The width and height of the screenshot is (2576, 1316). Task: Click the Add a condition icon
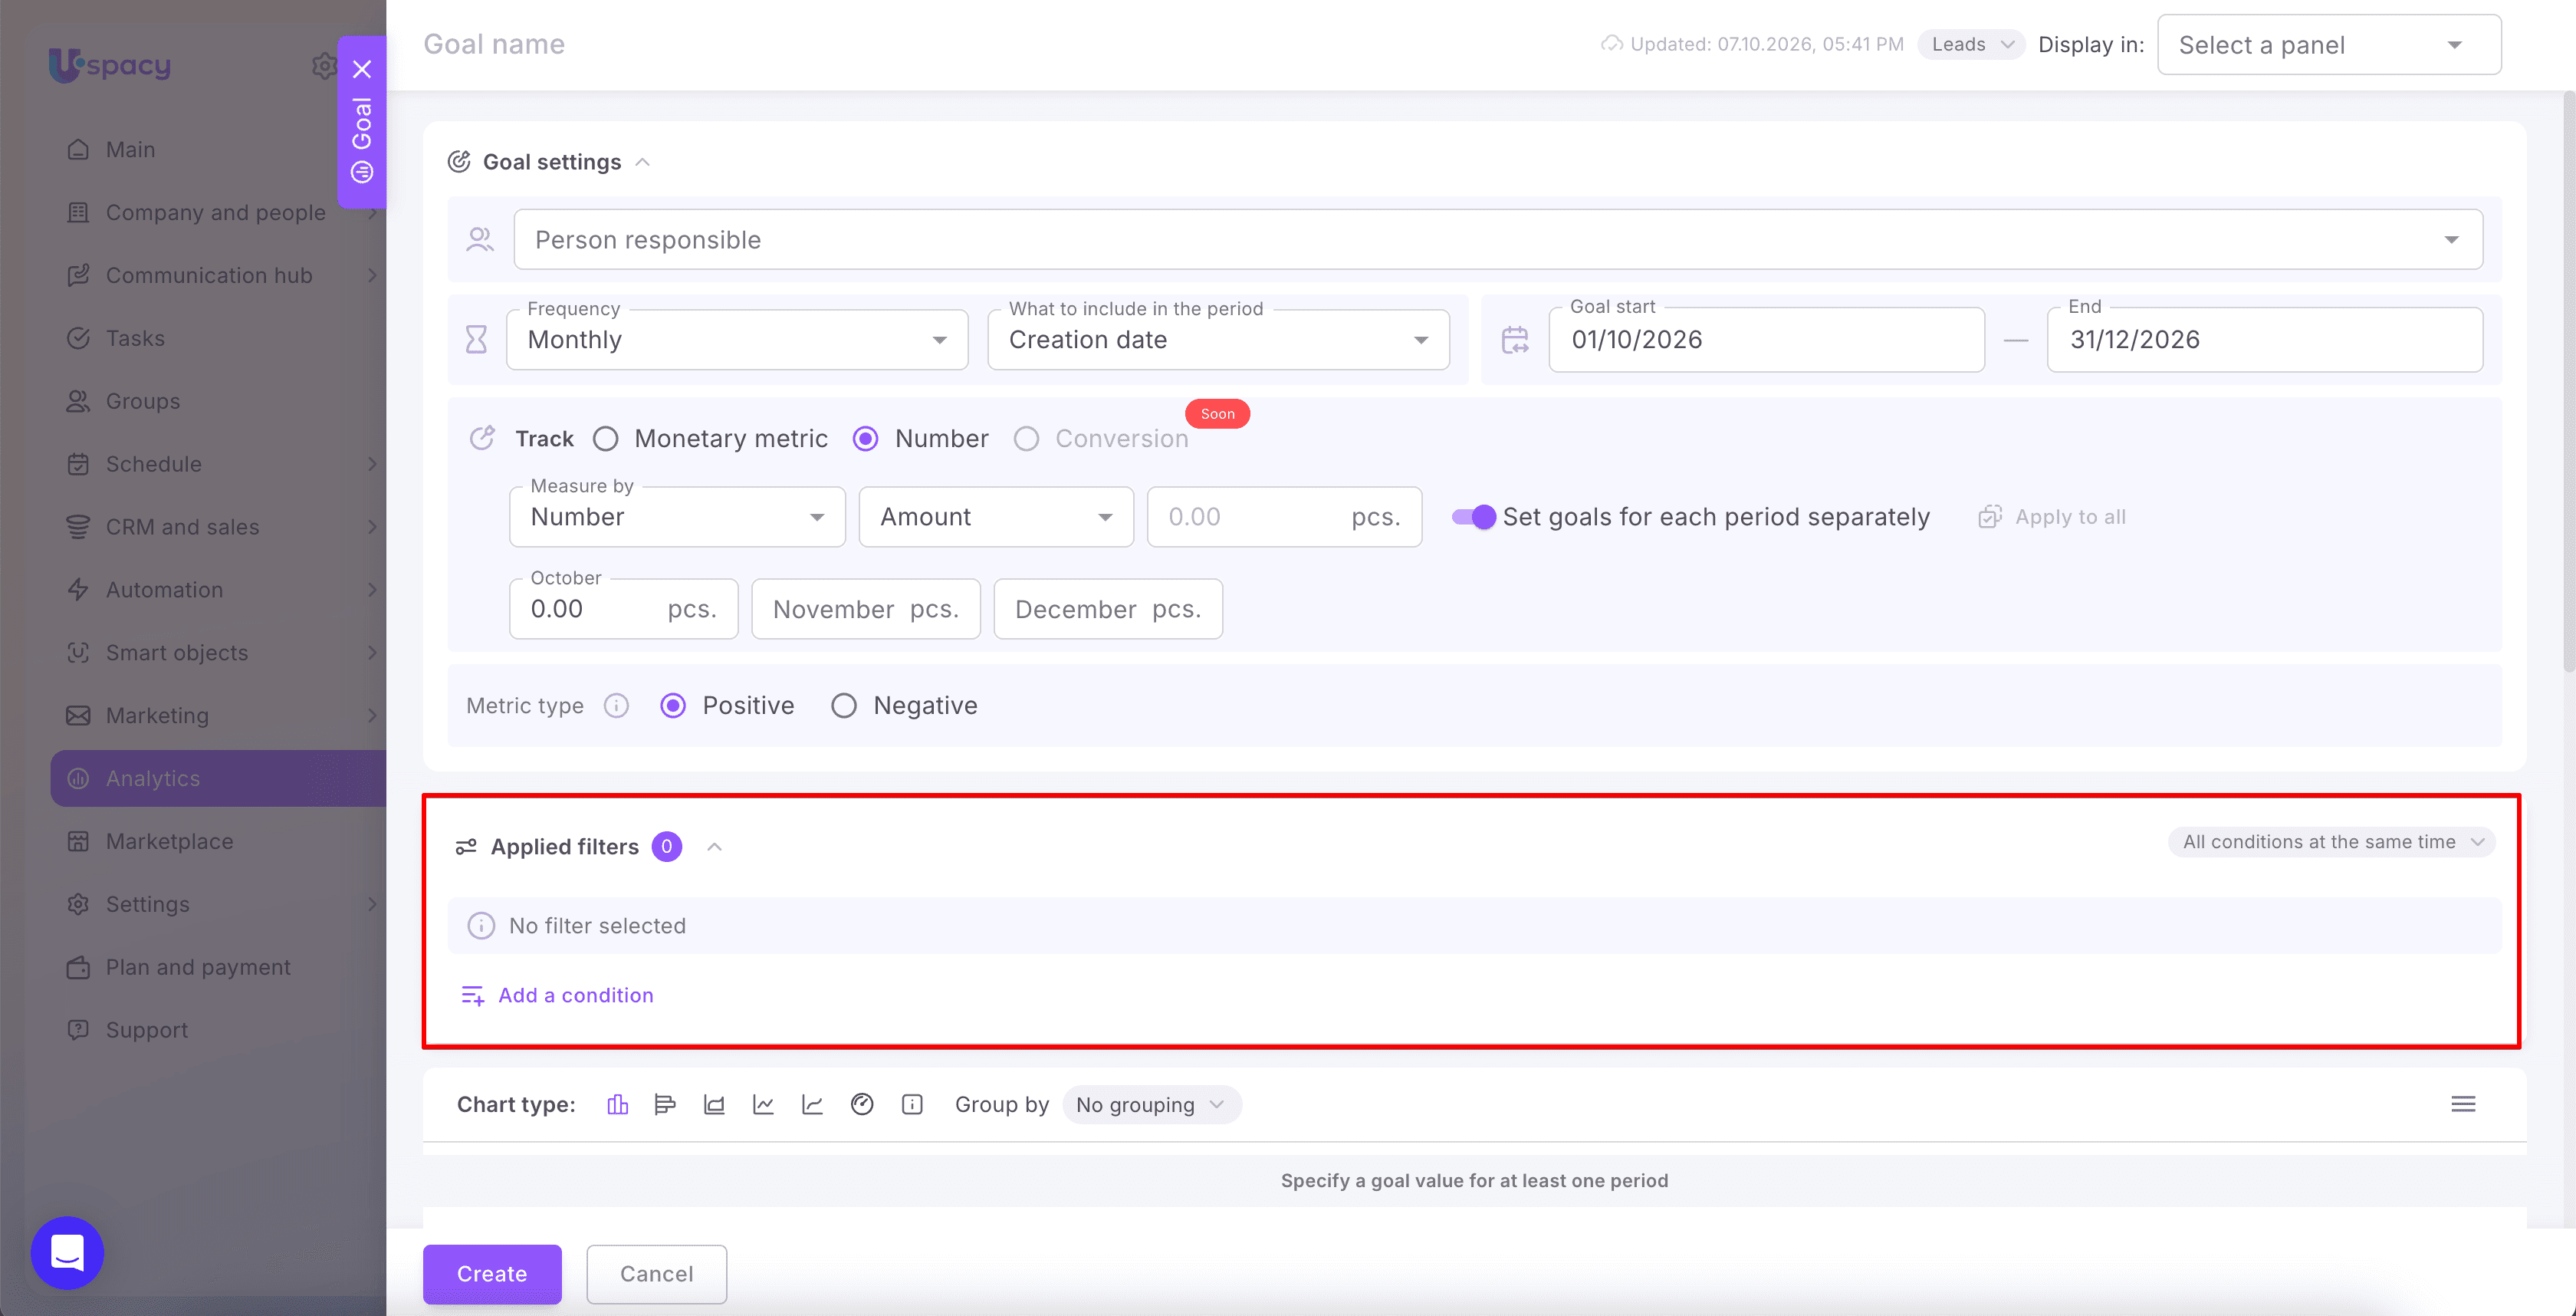coord(472,995)
